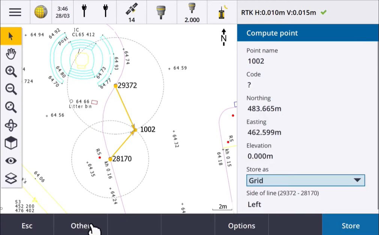Open the hamburger main menu
Viewport: 379px width, 235px height.
click(15, 12)
